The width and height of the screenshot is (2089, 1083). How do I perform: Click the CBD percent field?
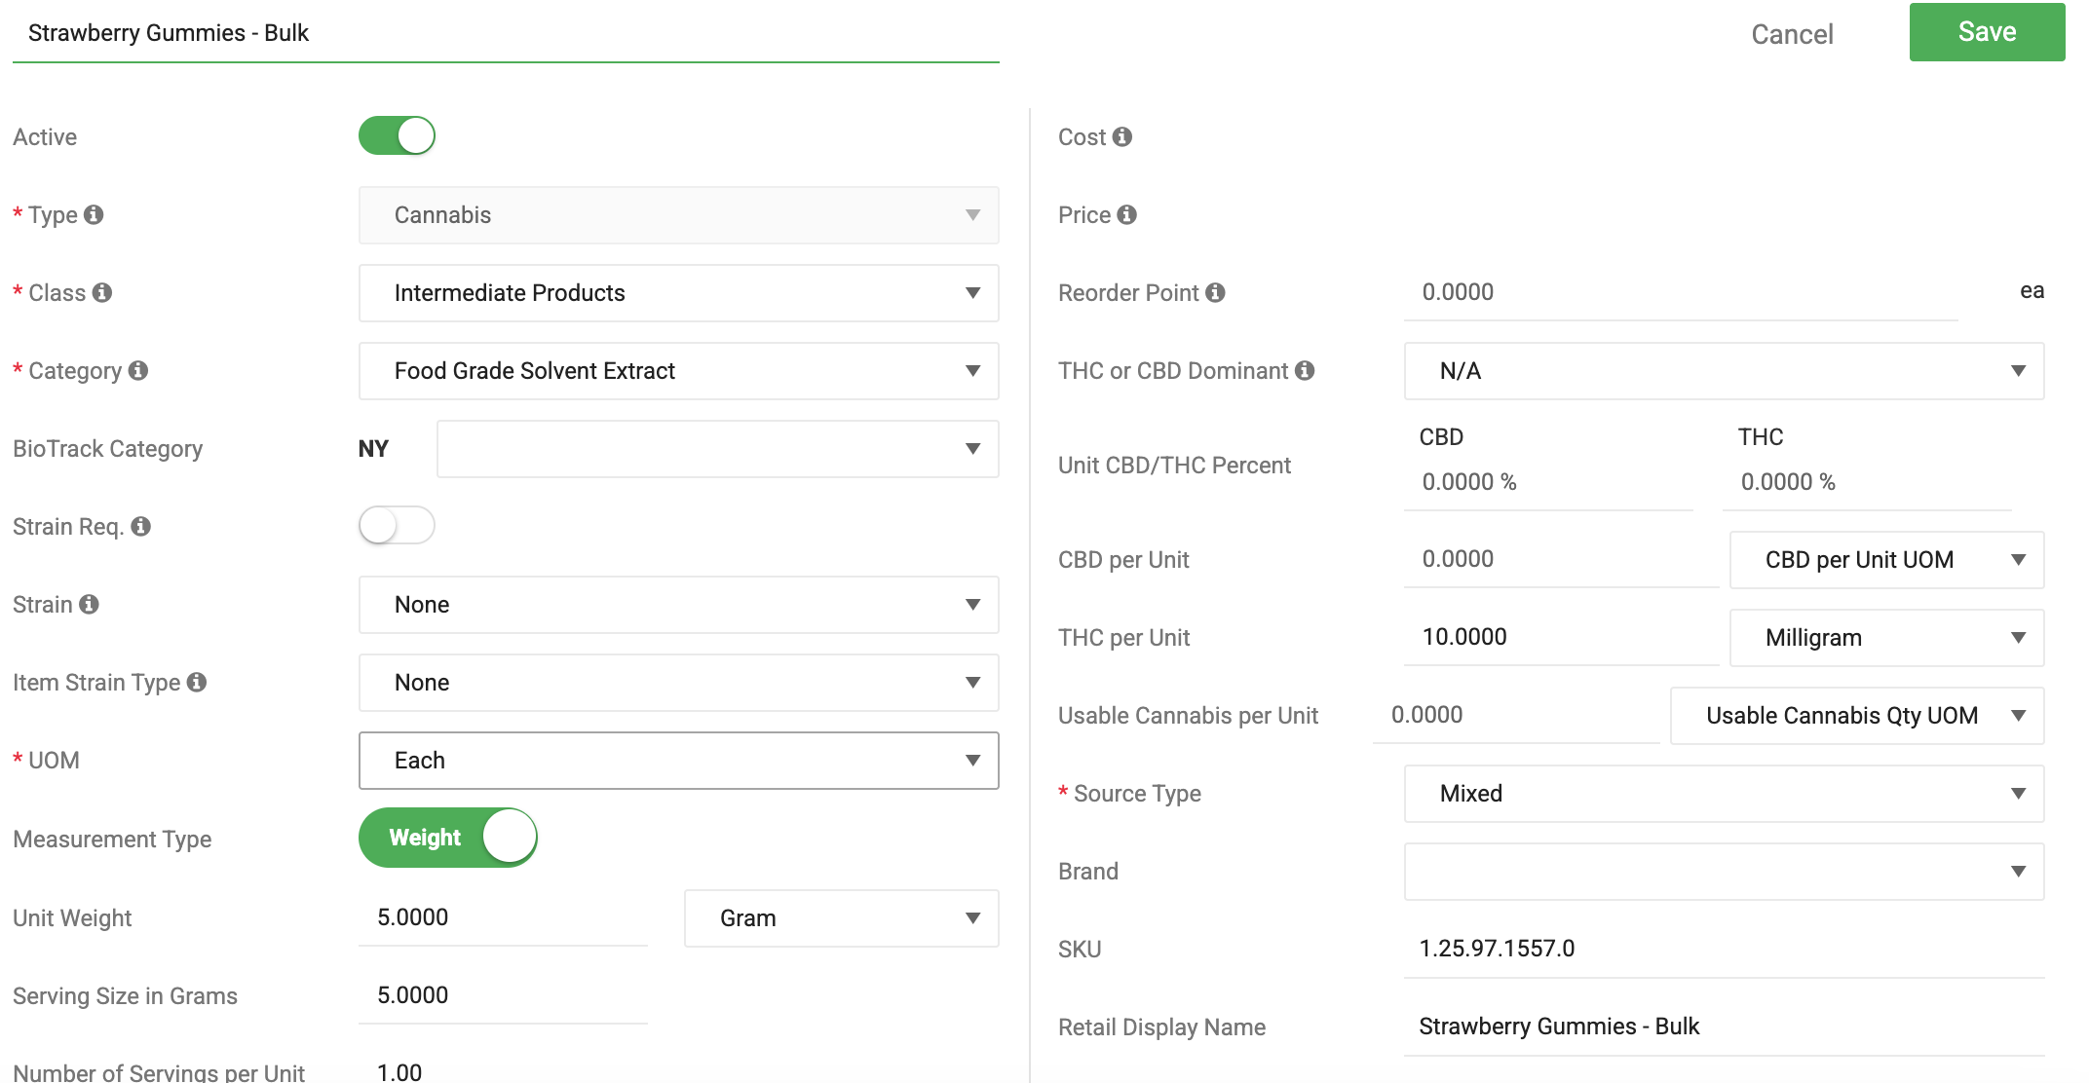[1548, 482]
